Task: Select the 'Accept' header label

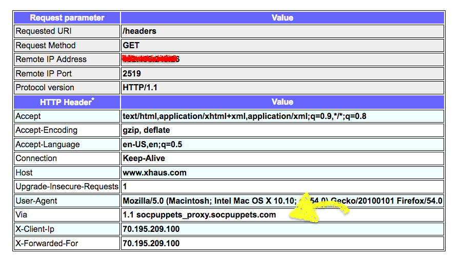Action: (x=67, y=116)
